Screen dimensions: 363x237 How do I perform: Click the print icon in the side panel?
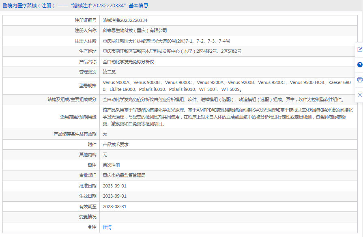click(x=360, y=80)
